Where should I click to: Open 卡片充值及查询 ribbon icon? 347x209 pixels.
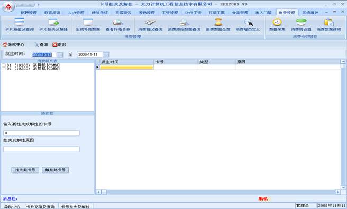[x=20, y=24]
